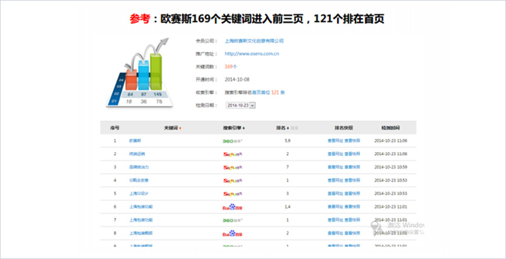The width and height of the screenshot is (506, 259).
Task: Click the Baidu logo in row 8
Action: [233, 233]
